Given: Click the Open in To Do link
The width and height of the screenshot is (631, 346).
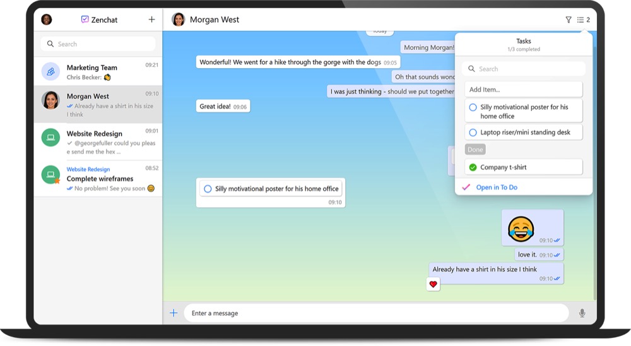Looking at the screenshot, I should pyautogui.click(x=497, y=188).
